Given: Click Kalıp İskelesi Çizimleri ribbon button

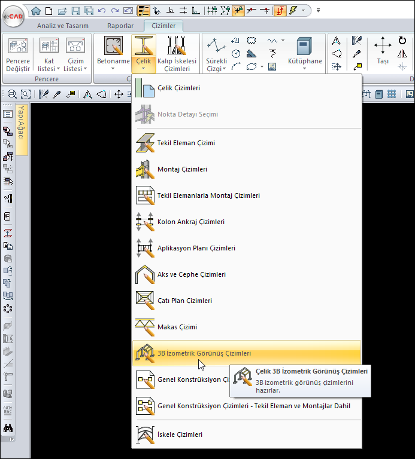Looking at the screenshot, I should (177, 53).
